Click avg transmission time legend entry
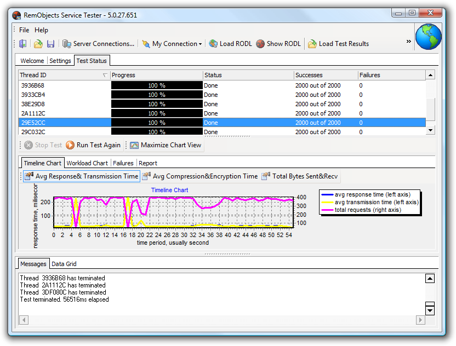This screenshot has height=346, width=456. pos(370,202)
